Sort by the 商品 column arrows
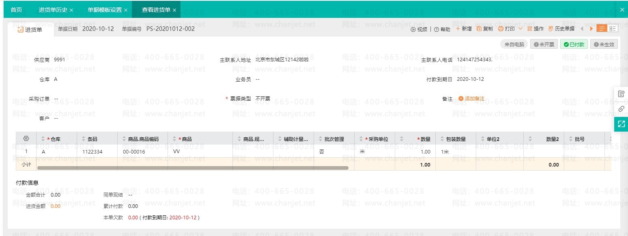628x236 pixels. [x=174, y=139]
